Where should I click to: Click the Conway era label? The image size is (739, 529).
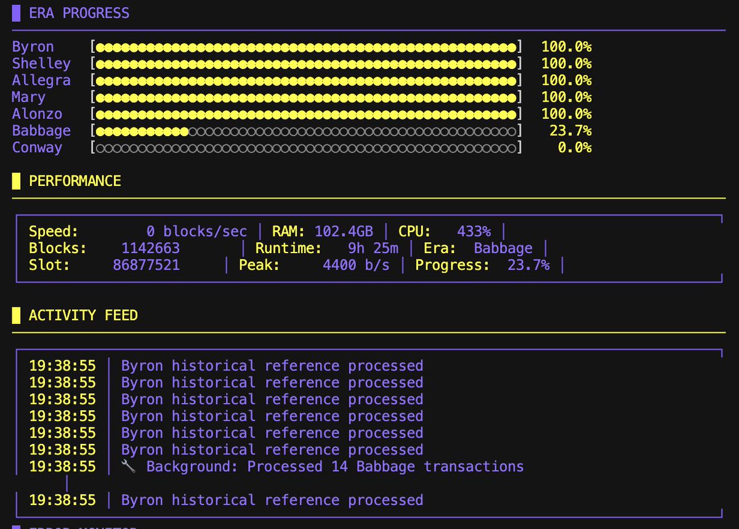point(37,147)
